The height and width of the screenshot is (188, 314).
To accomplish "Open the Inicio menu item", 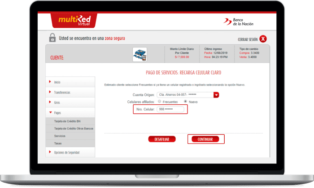I will 70,82.
